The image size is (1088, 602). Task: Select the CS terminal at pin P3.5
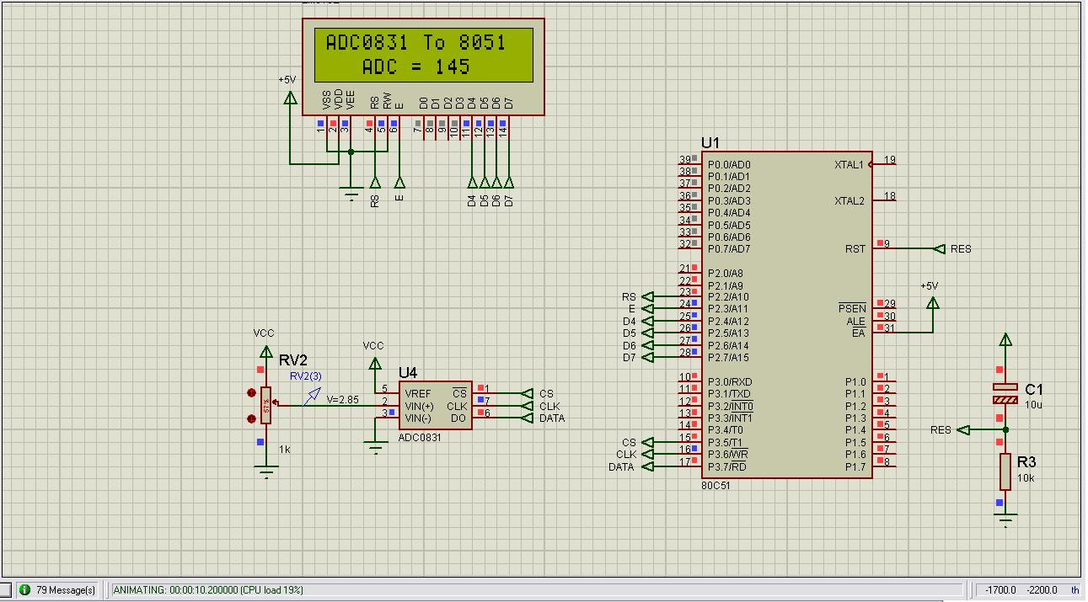click(x=648, y=443)
